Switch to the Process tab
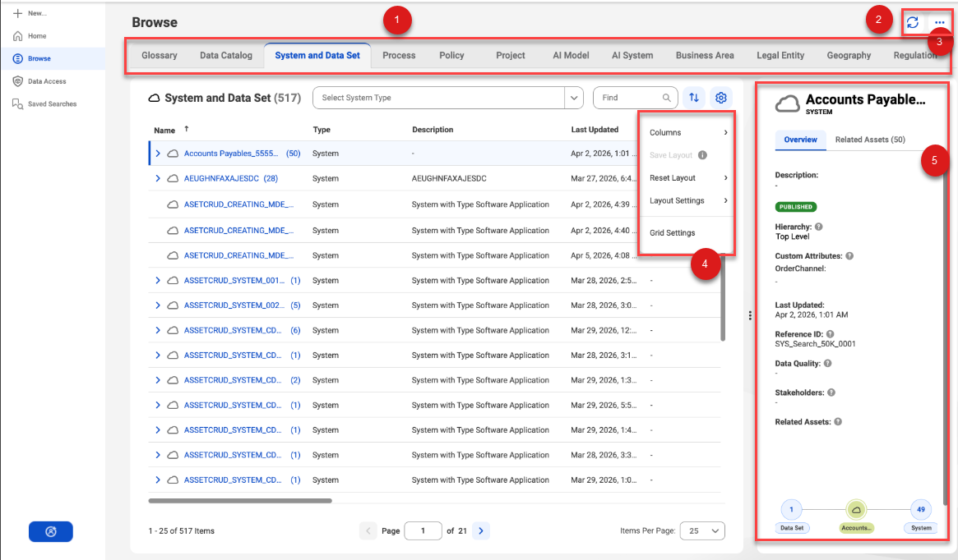958x560 pixels. [399, 56]
